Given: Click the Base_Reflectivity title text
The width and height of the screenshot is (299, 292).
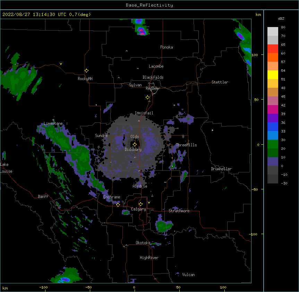Looking at the screenshot, I should (149, 5).
